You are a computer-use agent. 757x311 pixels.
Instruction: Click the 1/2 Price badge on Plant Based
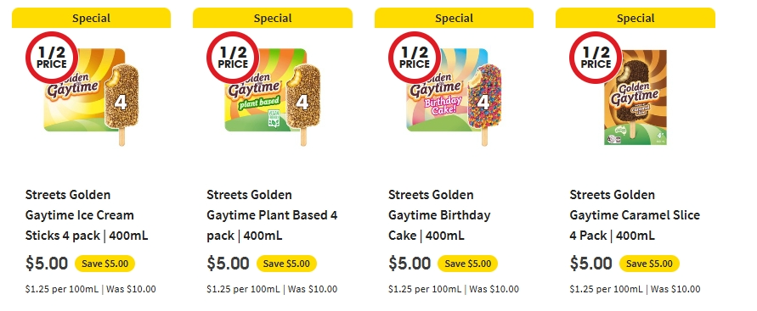[x=233, y=58]
